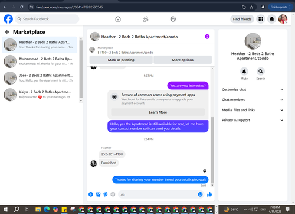This screenshot has width=295, height=214.
Task: Click the 'Thanks for sharing your number' message
Action: point(160,180)
